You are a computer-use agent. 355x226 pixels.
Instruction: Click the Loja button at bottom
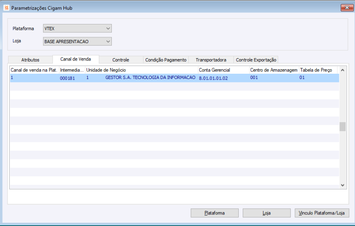click(267, 213)
